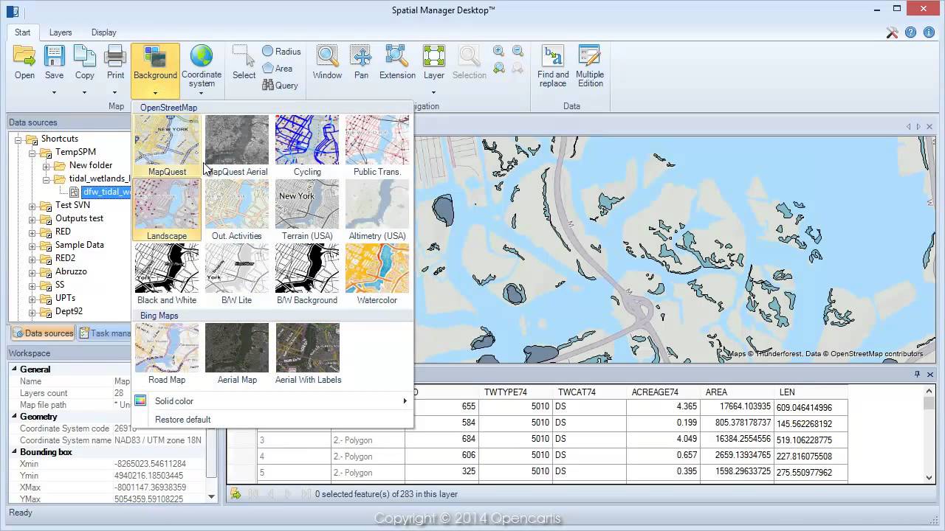This screenshot has width=945, height=531.
Task: Choose the Area selection tool
Action: [278, 69]
